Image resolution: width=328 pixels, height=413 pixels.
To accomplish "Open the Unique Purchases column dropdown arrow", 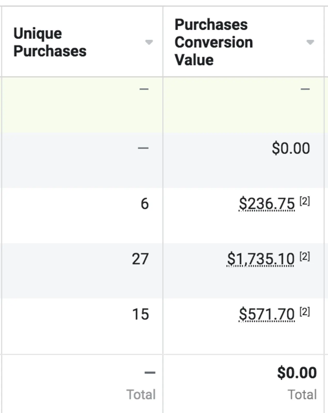I will 149,42.
